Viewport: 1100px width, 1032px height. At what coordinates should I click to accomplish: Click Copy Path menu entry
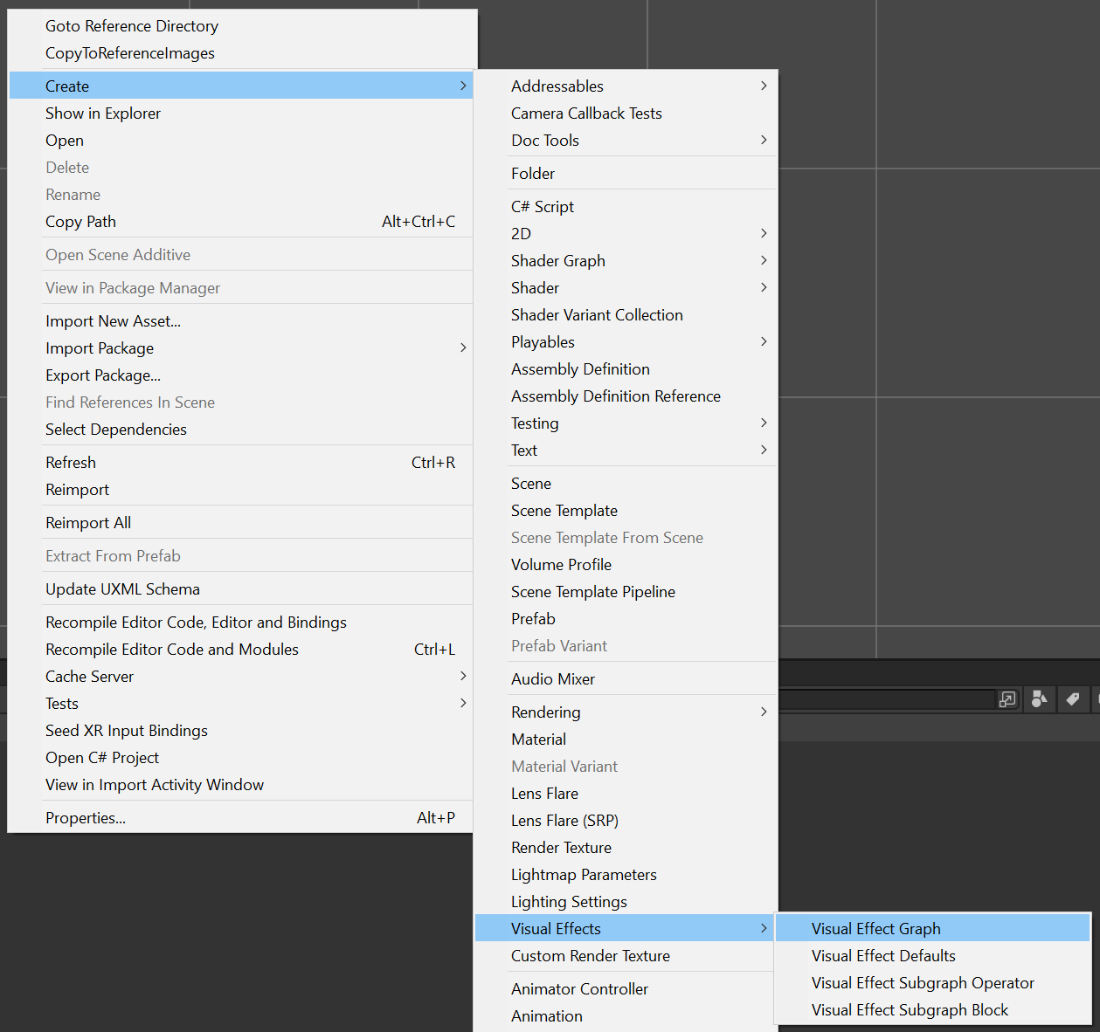click(80, 222)
